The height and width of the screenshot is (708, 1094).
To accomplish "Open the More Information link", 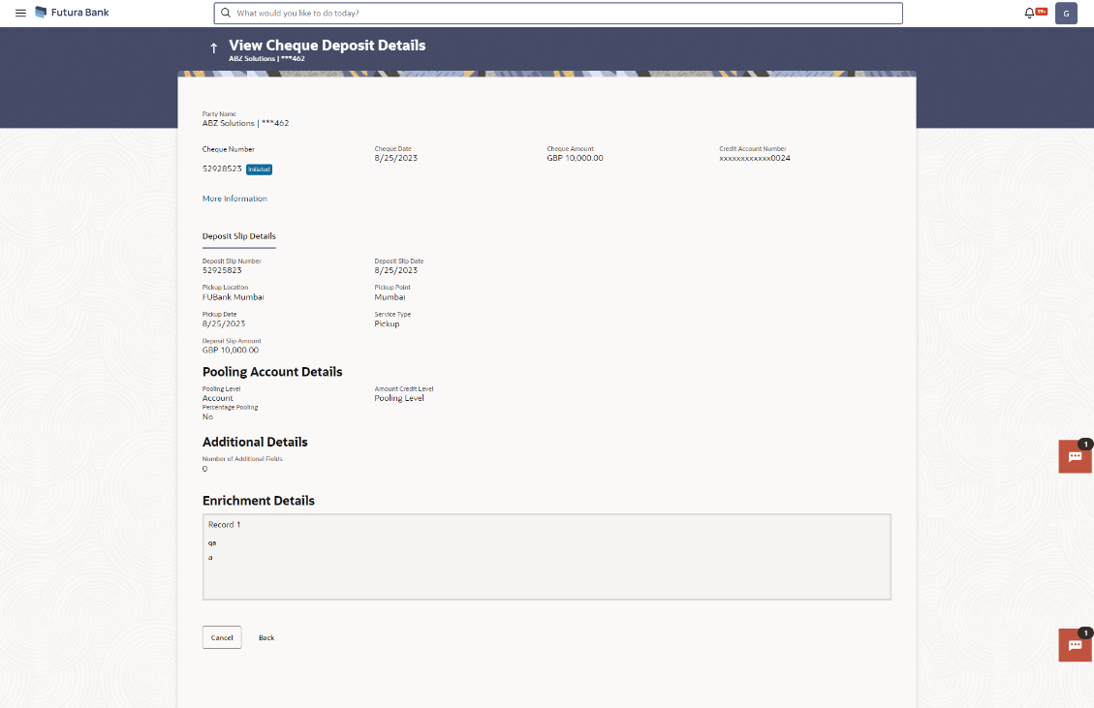I will [x=234, y=199].
